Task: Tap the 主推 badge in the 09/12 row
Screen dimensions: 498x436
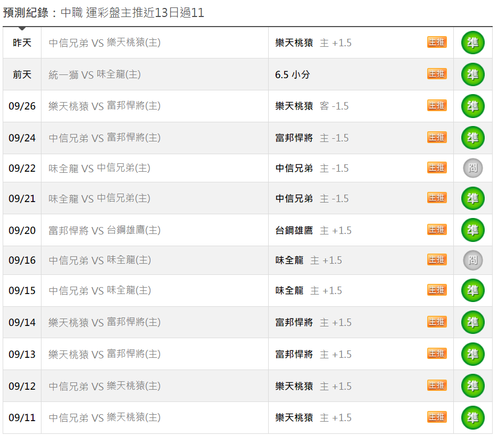Action: [x=437, y=385]
